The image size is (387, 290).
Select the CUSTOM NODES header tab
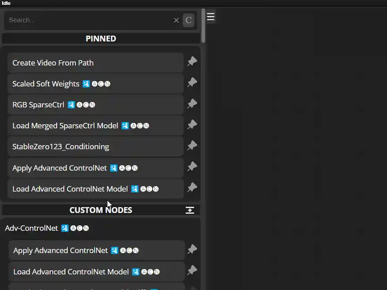click(x=101, y=210)
